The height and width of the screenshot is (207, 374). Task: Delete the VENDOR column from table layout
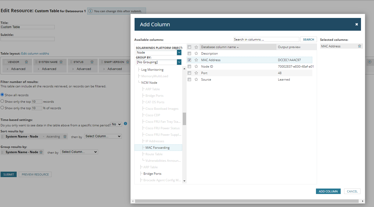[26, 62]
